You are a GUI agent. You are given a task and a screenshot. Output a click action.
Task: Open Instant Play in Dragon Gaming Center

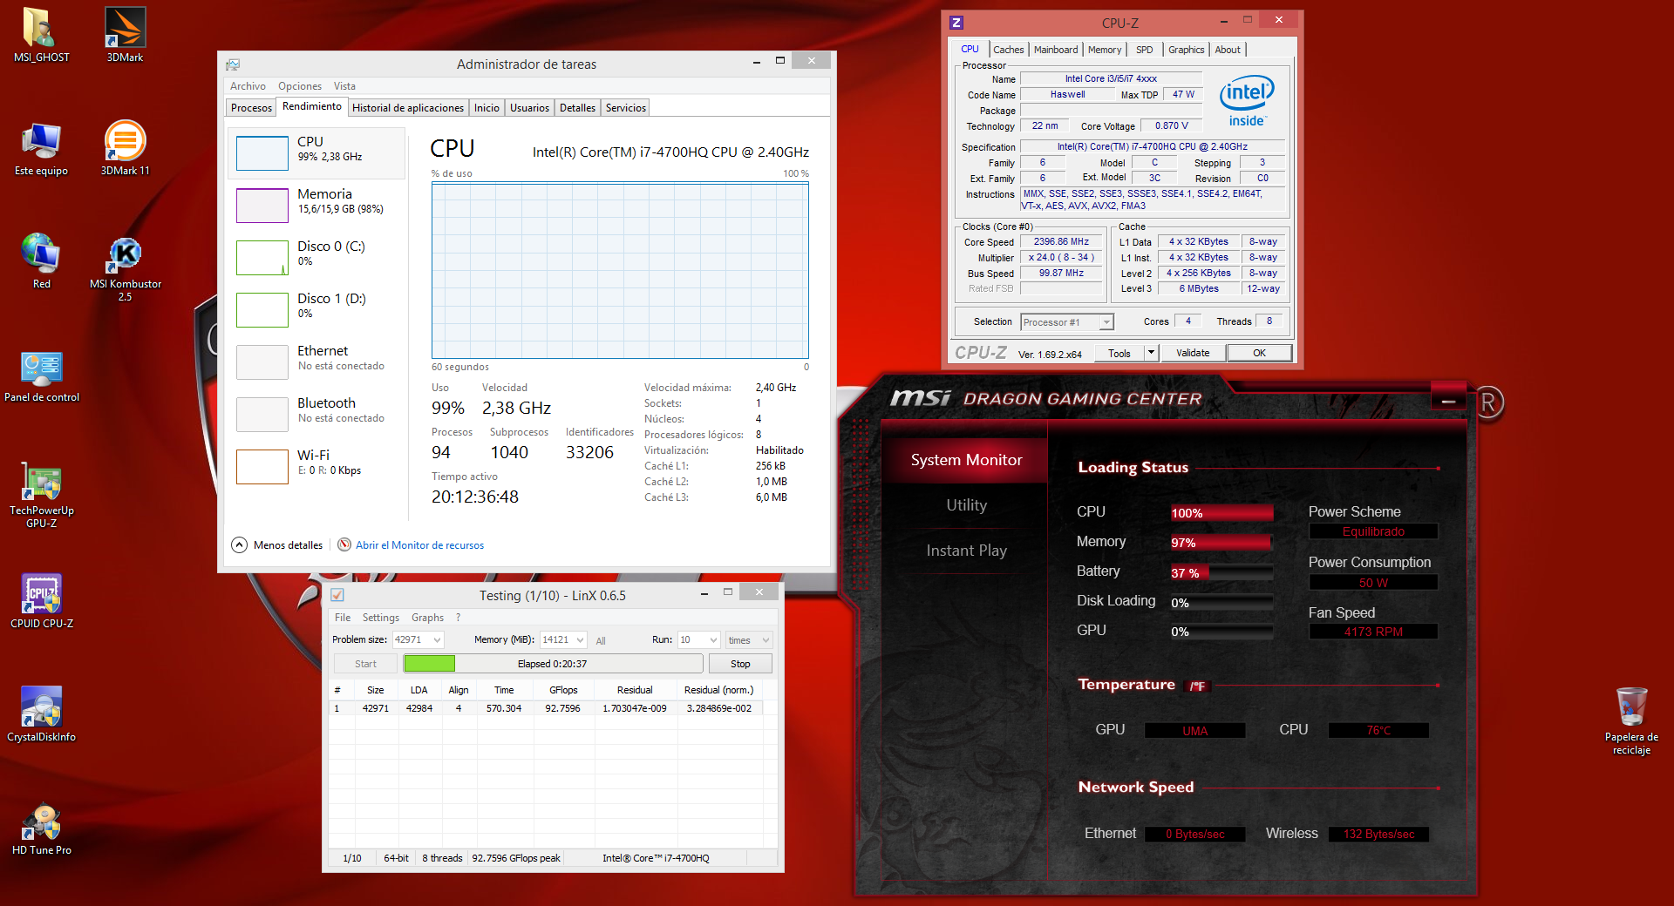pos(966,551)
